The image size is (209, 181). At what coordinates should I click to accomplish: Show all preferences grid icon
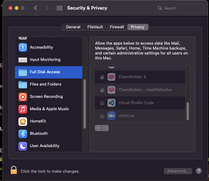click(60, 8)
